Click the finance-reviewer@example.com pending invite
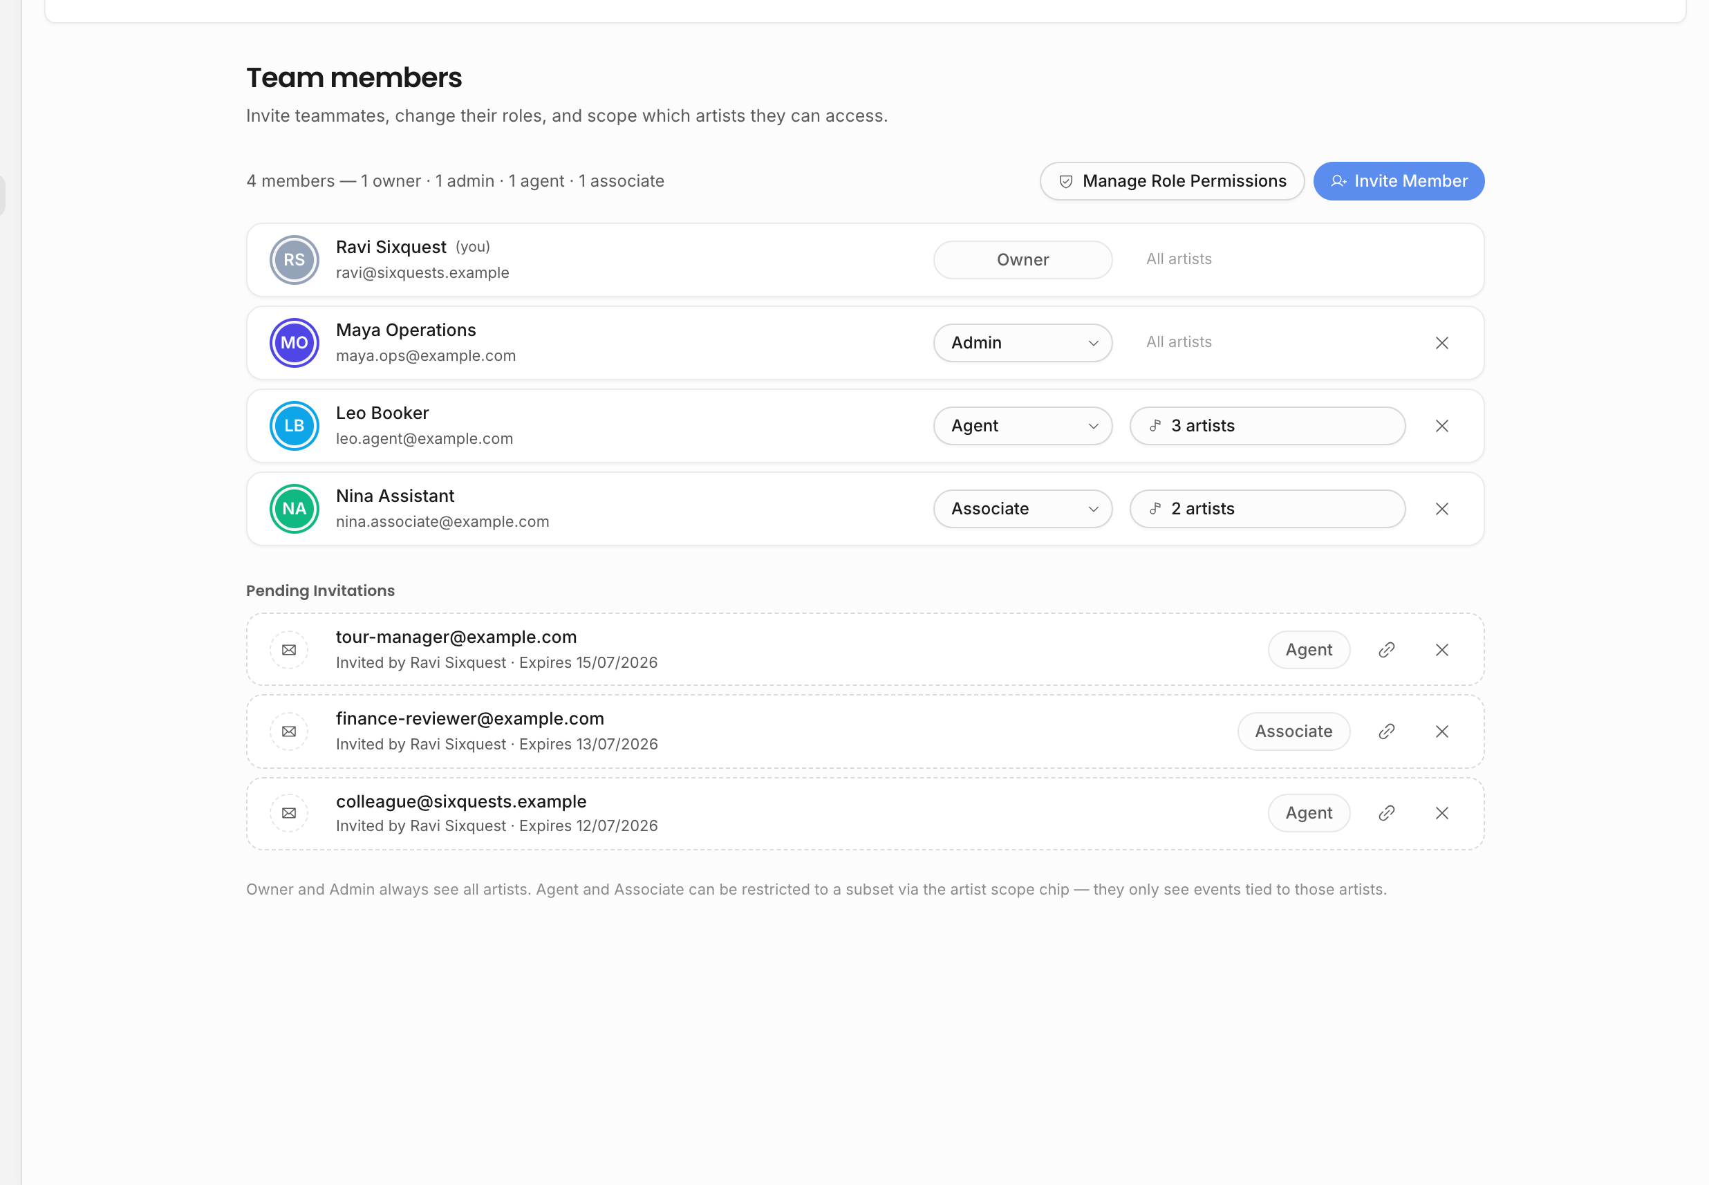Image resolution: width=1709 pixels, height=1185 pixels. tap(865, 731)
